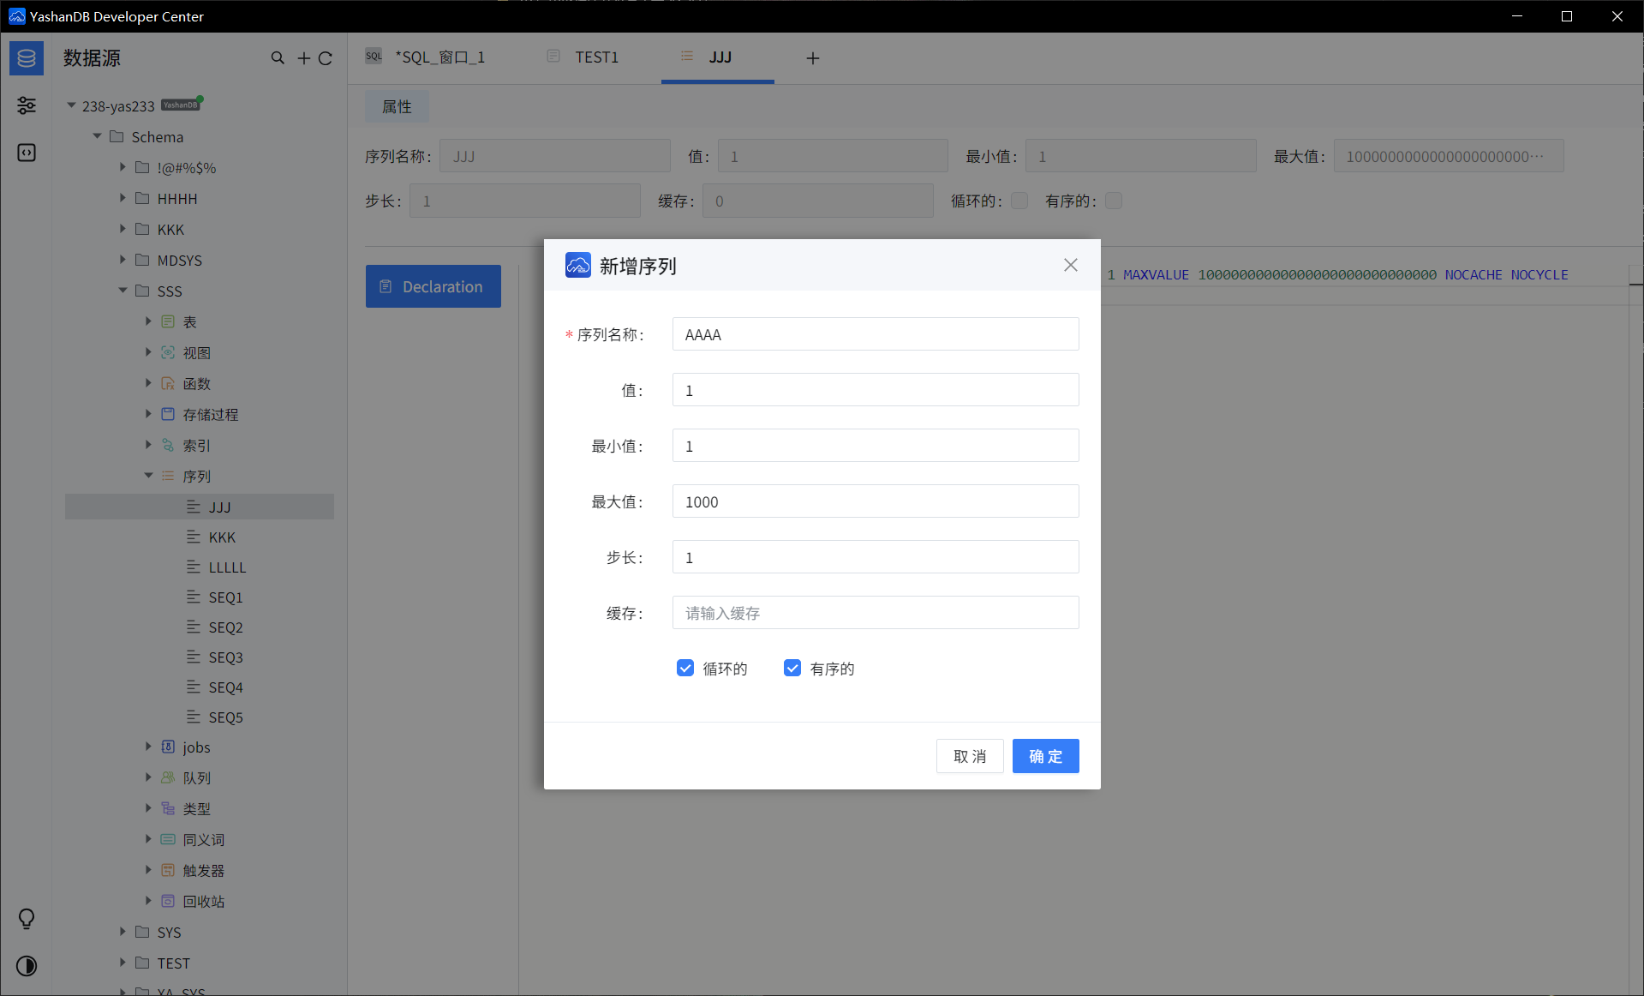Image resolution: width=1644 pixels, height=996 pixels.
Task: Click the trigger icon beside 触发器
Action: point(168,870)
